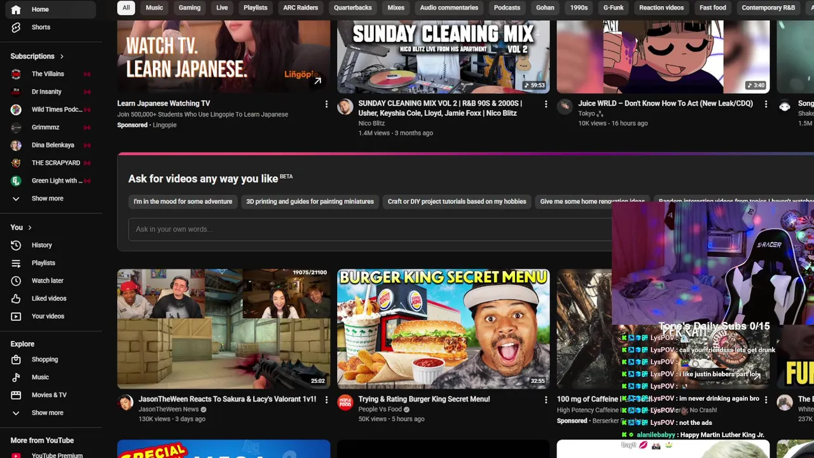Image resolution: width=814 pixels, height=458 pixels.
Task: Choose '3D printing and guides for painting miniatures'
Action: click(x=310, y=202)
